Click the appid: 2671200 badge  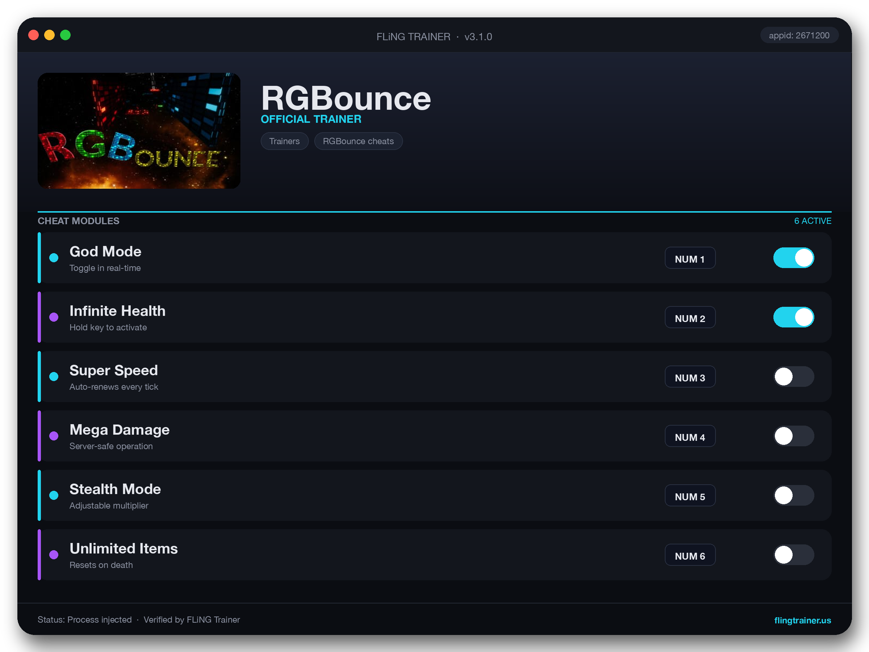pyautogui.click(x=799, y=35)
